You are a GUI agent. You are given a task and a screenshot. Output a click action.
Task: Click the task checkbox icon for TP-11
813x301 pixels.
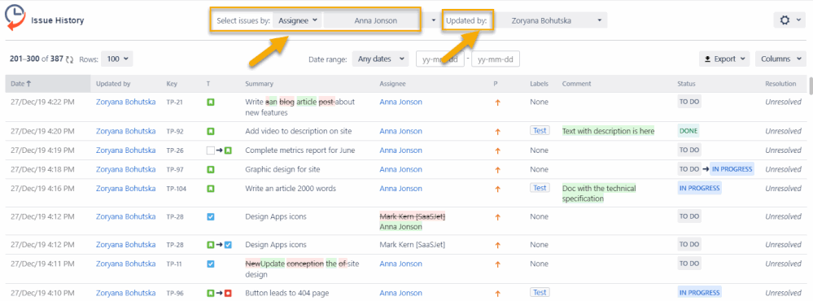[211, 264]
